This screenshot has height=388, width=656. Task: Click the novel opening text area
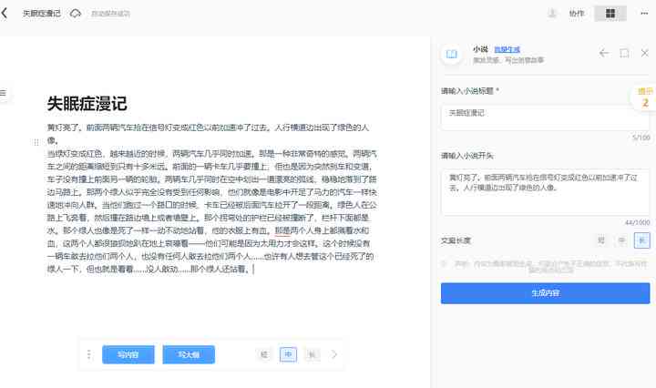click(x=545, y=192)
